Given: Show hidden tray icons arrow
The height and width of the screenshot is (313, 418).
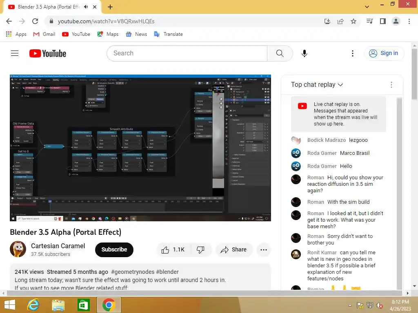Looking at the screenshot, I should (x=350, y=305).
